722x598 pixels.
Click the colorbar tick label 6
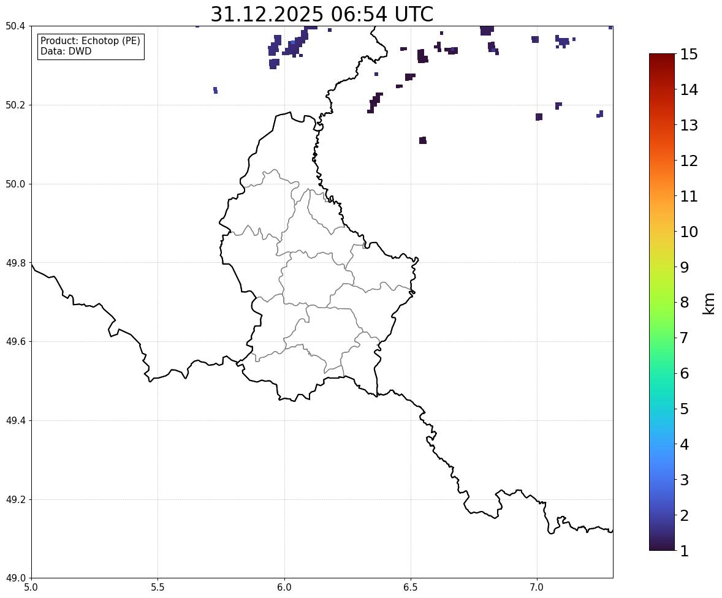tap(685, 373)
